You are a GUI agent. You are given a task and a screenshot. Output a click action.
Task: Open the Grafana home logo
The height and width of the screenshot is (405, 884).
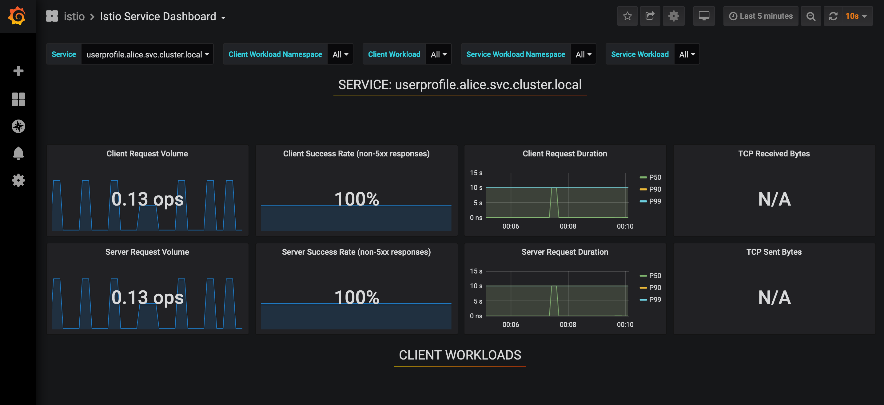(17, 16)
